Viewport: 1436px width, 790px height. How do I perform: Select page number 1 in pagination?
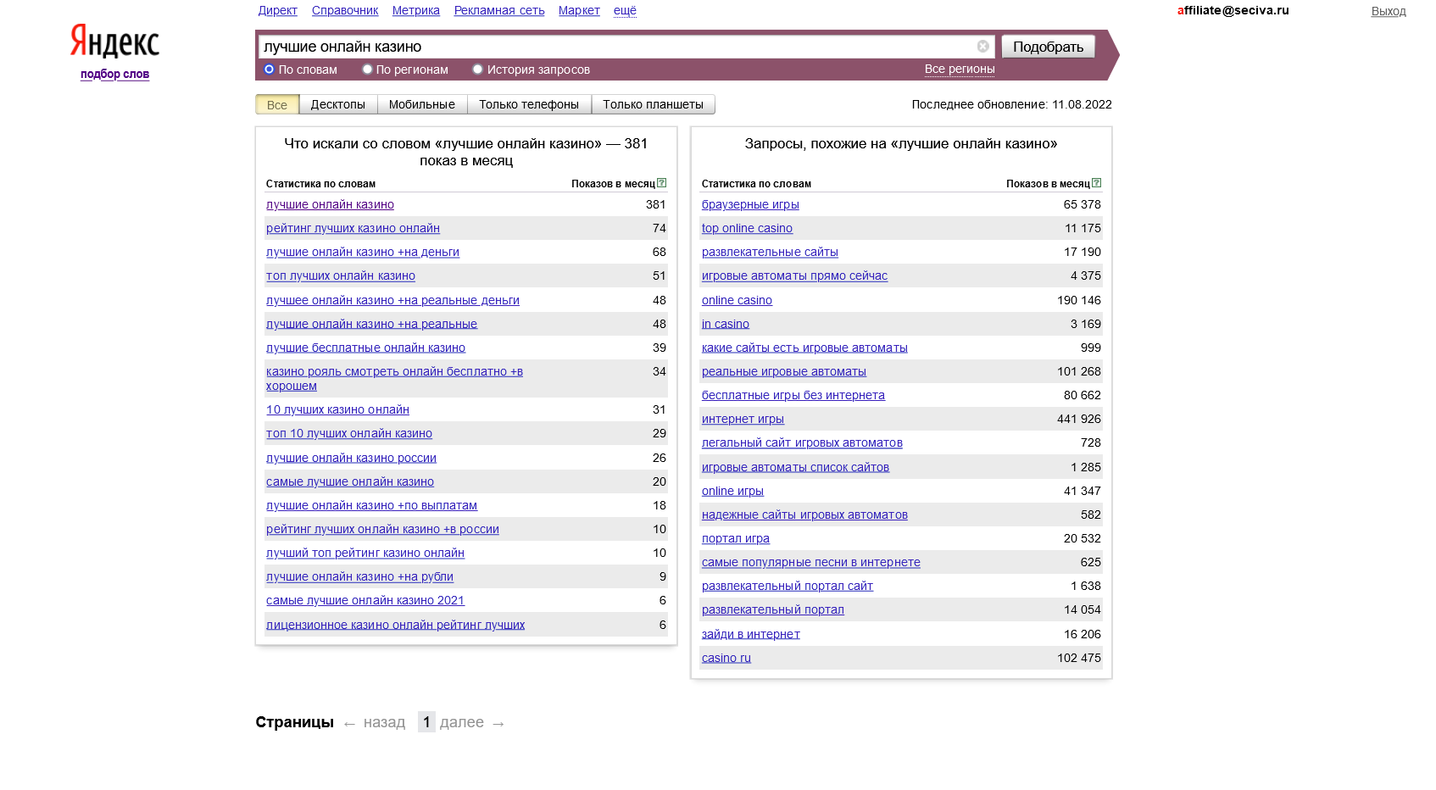(426, 721)
